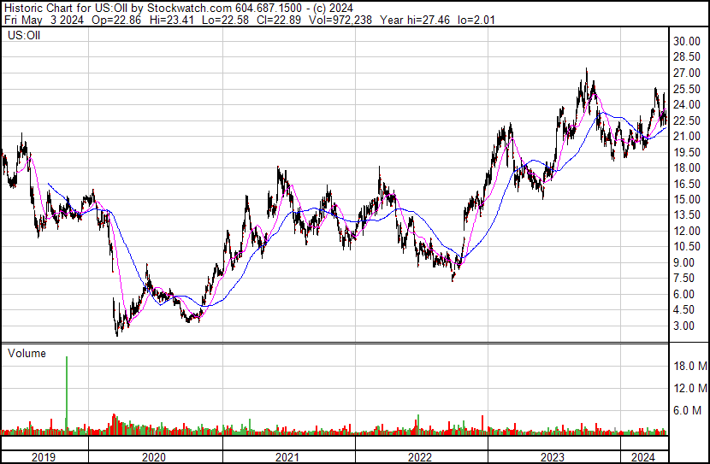Click the 16.50 price axis label

pos(687,184)
